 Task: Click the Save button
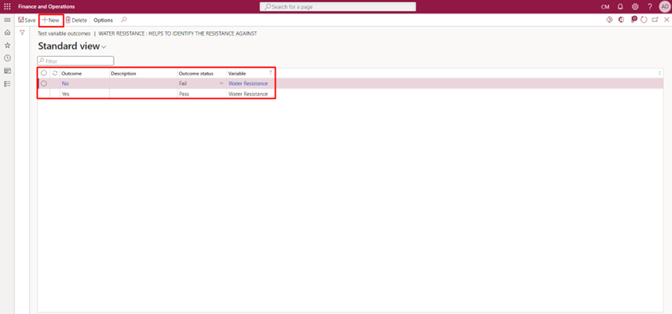27,20
